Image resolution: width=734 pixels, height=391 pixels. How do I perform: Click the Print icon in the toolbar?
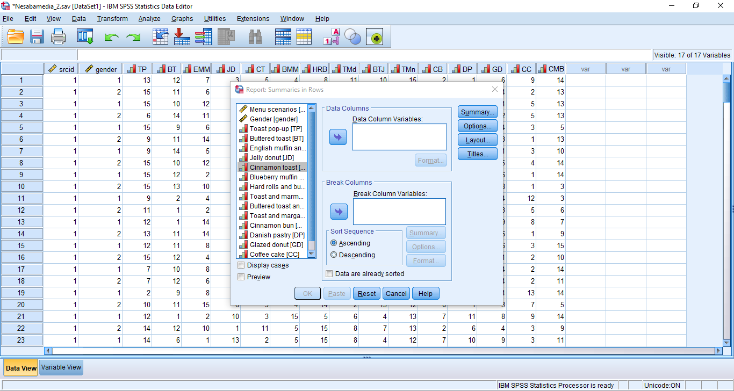pyautogui.click(x=58, y=37)
